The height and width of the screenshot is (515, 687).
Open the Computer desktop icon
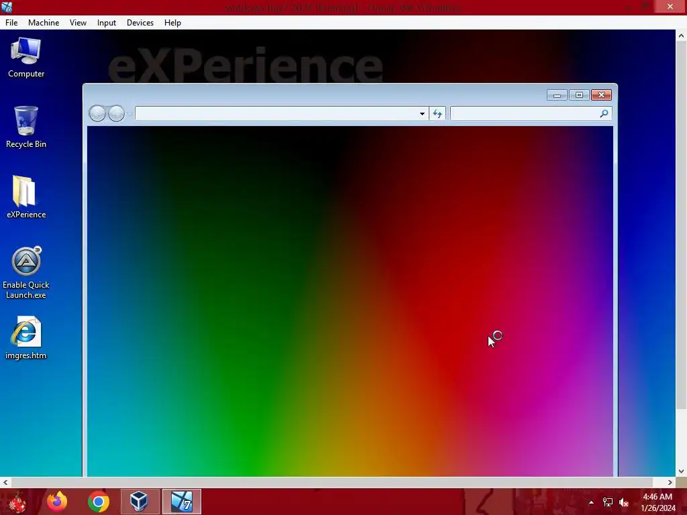click(x=26, y=58)
